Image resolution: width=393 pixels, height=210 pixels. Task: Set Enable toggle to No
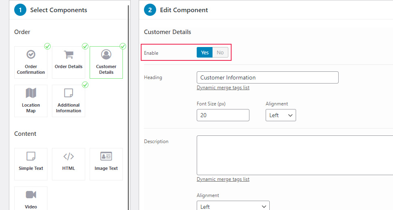pyautogui.click(x=220, y=52)
